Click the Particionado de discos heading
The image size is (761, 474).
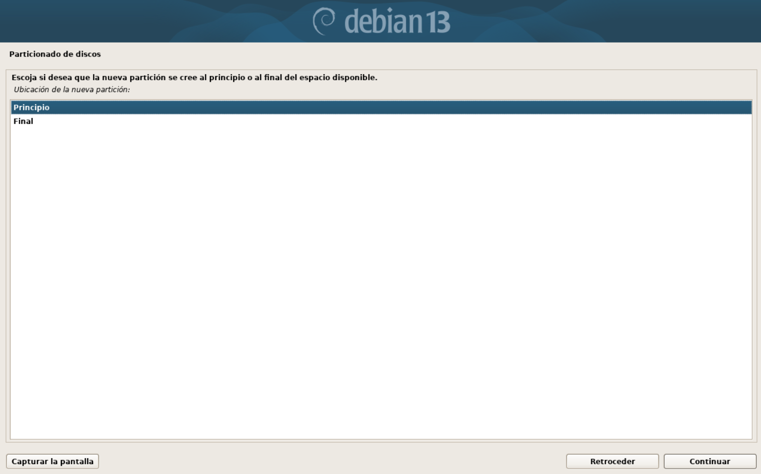tap(55, 54)
